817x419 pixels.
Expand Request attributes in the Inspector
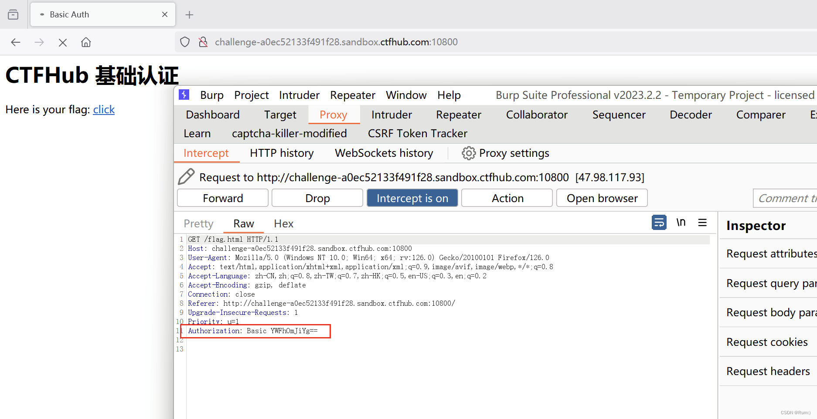pyautogui.click(x=770, y=253)
